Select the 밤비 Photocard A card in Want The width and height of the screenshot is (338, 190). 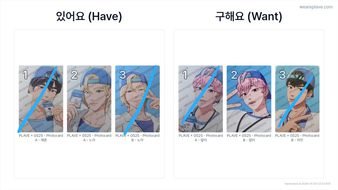tap(201, 99)
